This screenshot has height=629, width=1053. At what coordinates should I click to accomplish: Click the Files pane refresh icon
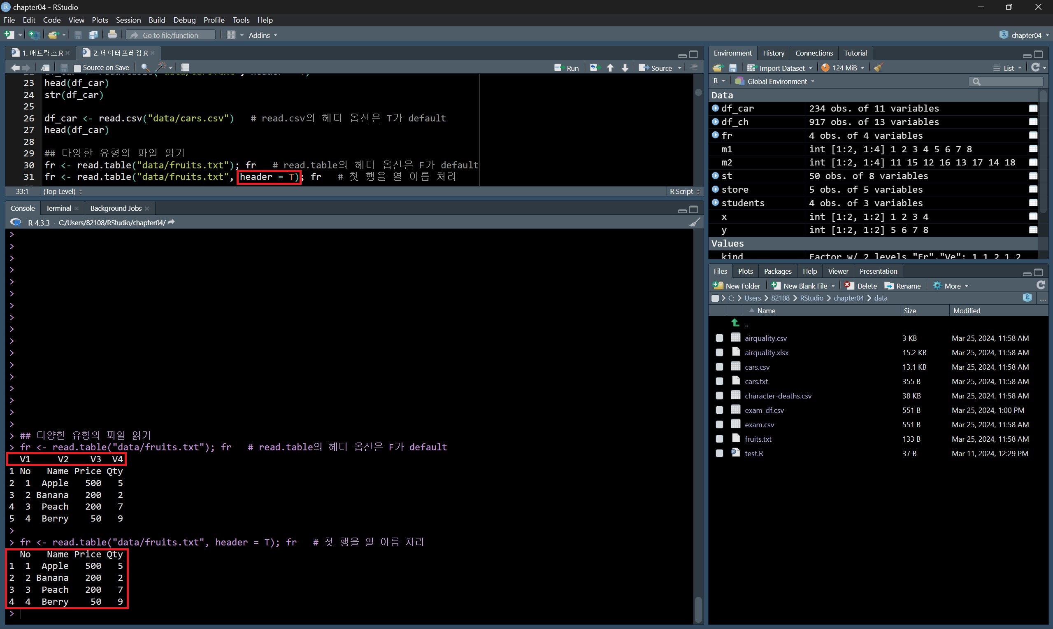(1040, 285)
